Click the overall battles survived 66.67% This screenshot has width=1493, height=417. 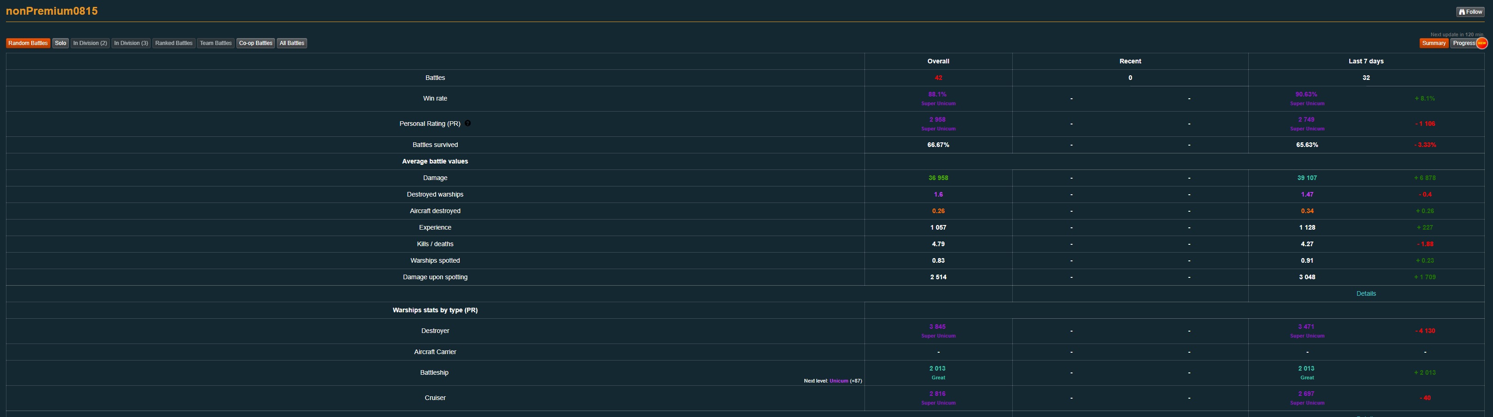coord(938,145)
